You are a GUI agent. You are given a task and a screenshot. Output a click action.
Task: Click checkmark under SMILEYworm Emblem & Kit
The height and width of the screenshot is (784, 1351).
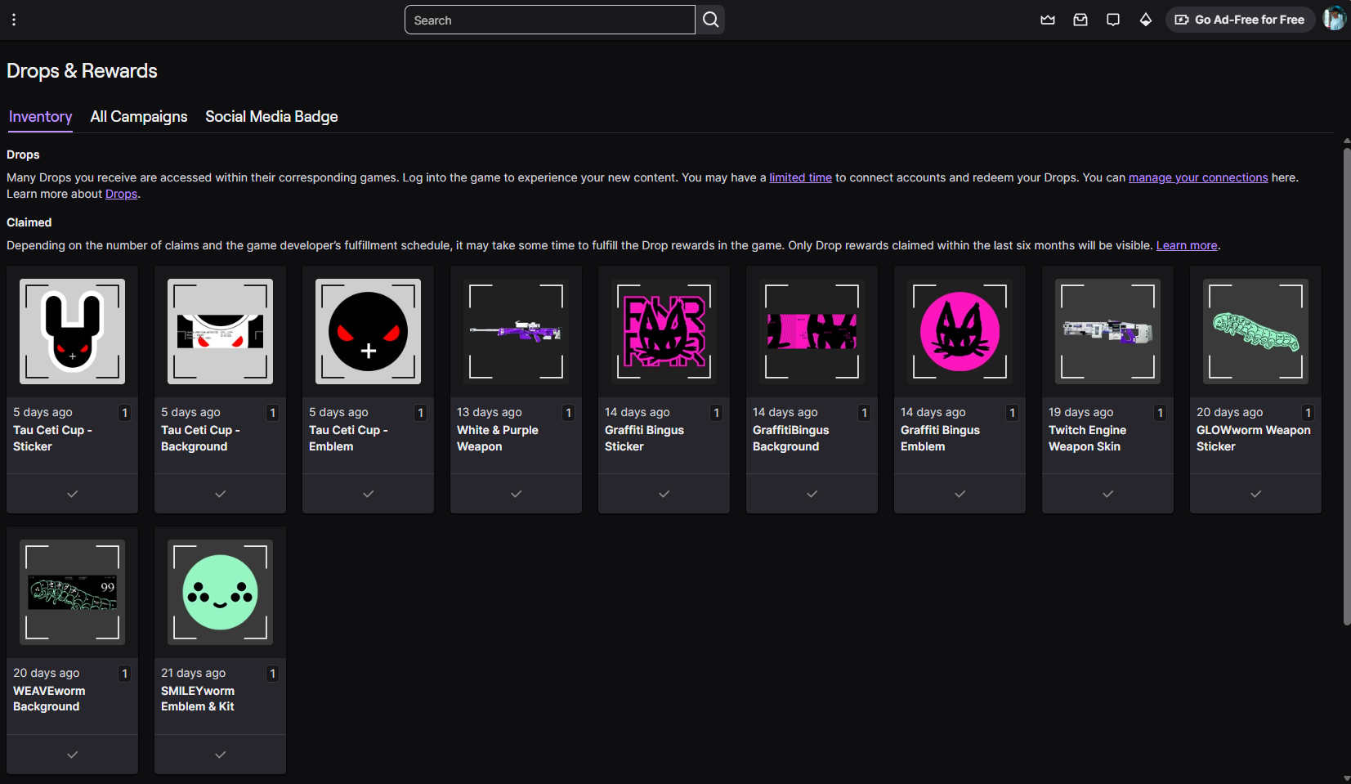(x=220, y=755)
